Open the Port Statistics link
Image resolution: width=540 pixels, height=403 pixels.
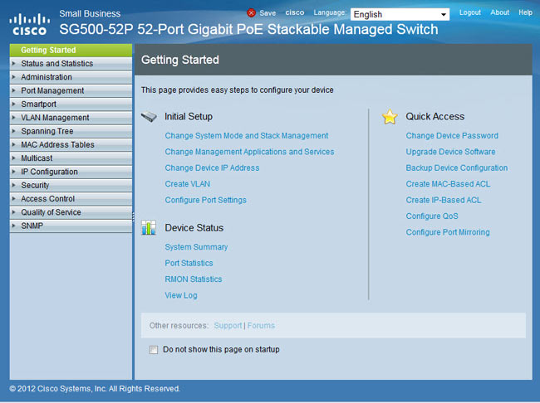click(189, 263)
